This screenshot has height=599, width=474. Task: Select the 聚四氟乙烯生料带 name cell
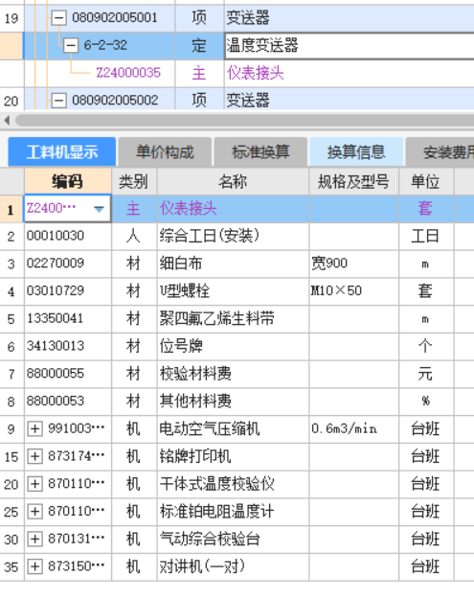pyautogui.click(x=233, y=318)
